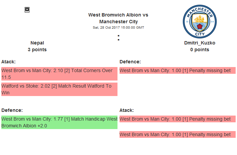Select the Watford vs Stoke bet row

point(59,89)
